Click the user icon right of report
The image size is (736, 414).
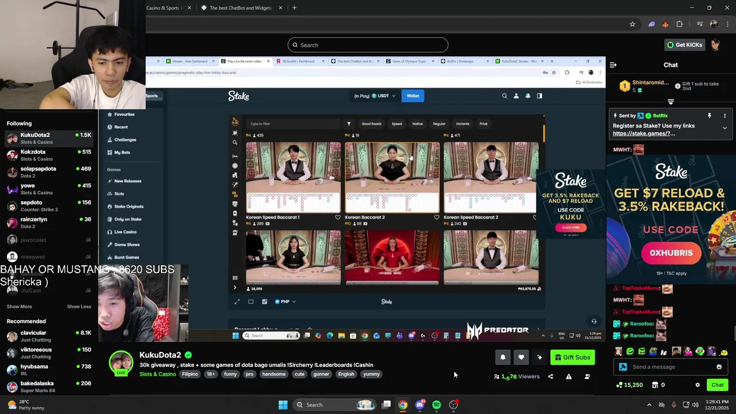(x=587, y=377)
